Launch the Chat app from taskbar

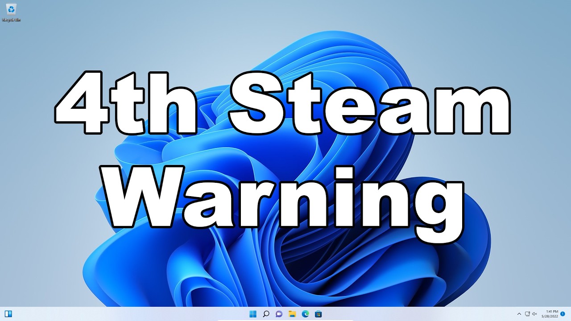point(279,314)
